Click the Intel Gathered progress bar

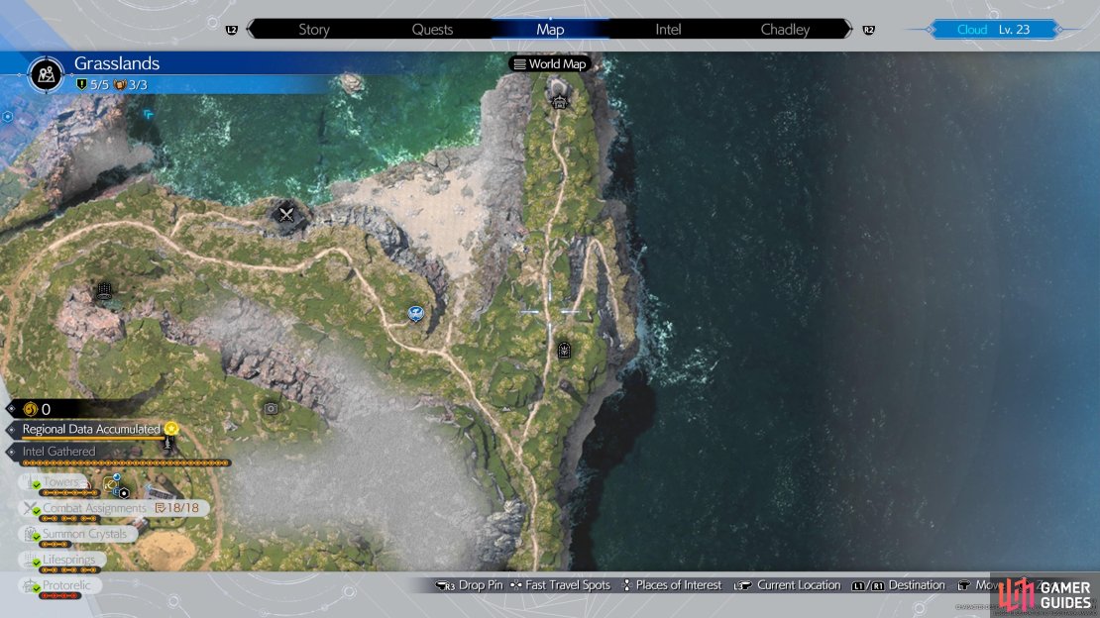[126, 463]
